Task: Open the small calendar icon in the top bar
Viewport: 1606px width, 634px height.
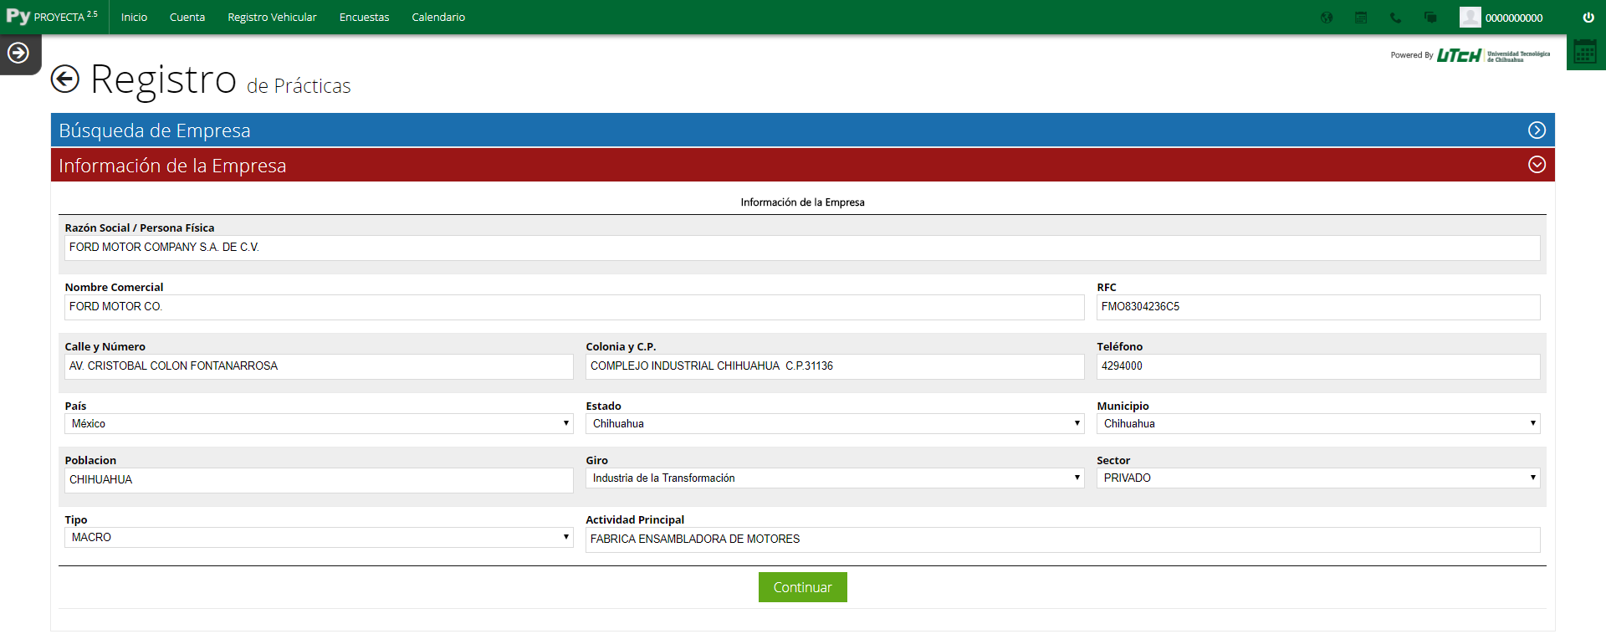Action: coord(1361,18)
